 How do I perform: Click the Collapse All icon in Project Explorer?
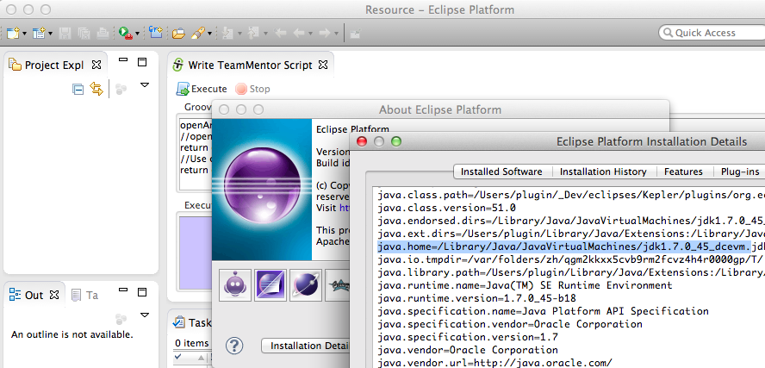[78, 89]
